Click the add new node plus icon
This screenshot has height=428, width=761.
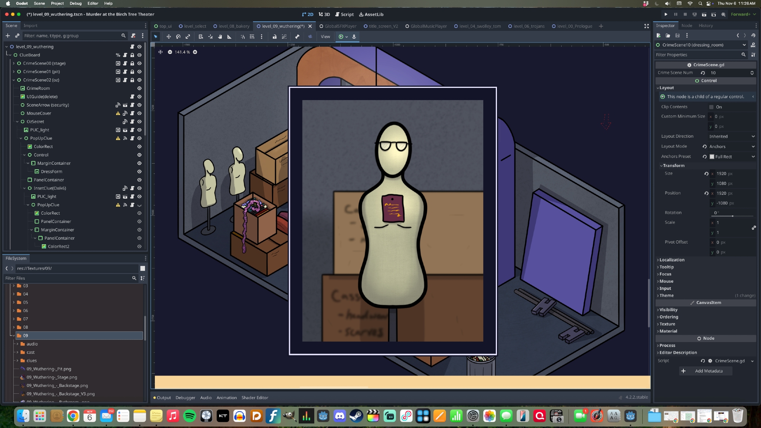tap(8, 35)
